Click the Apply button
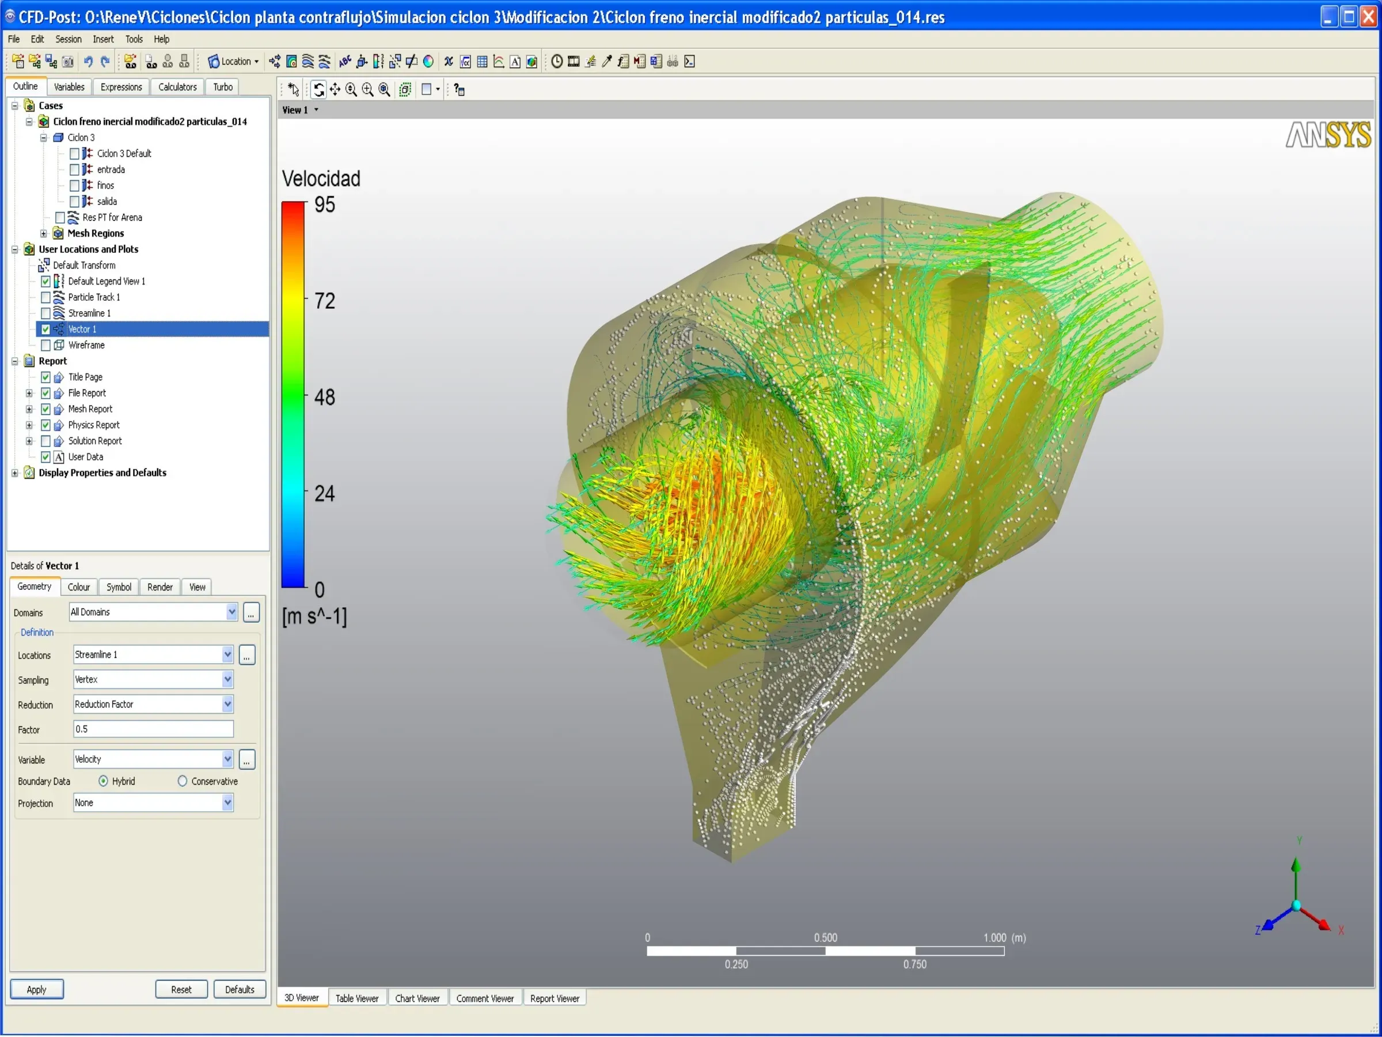 tap(36, 990)
